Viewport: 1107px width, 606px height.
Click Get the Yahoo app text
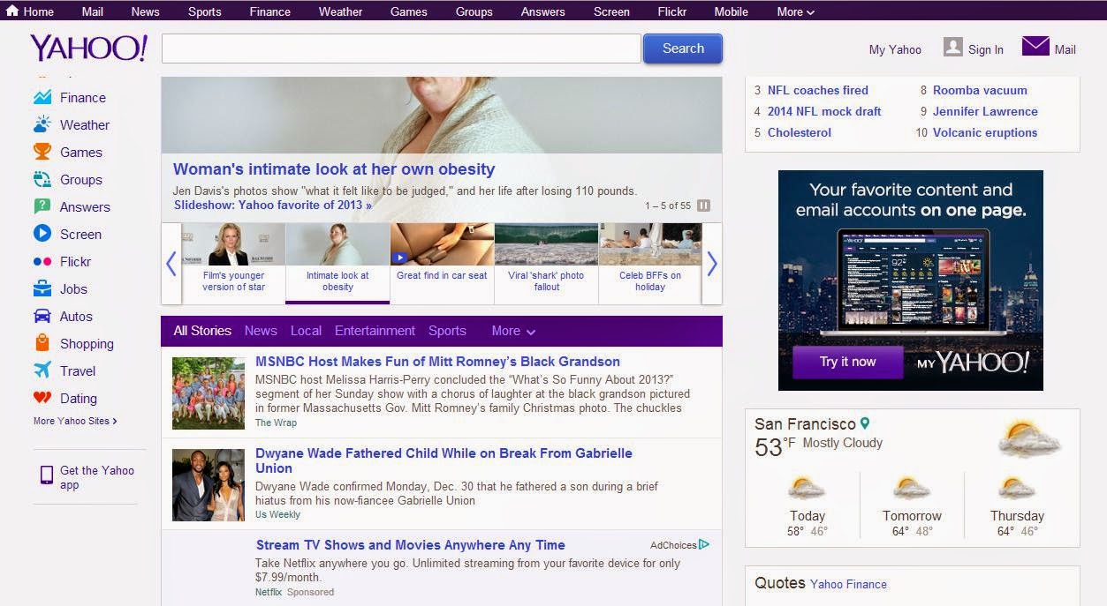coord(97,477)
